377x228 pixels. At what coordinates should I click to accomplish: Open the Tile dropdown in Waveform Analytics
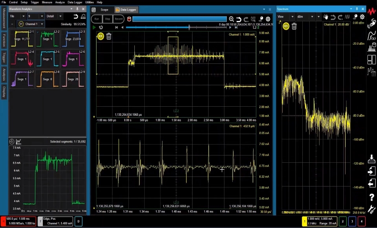click(x=17, y=16)
